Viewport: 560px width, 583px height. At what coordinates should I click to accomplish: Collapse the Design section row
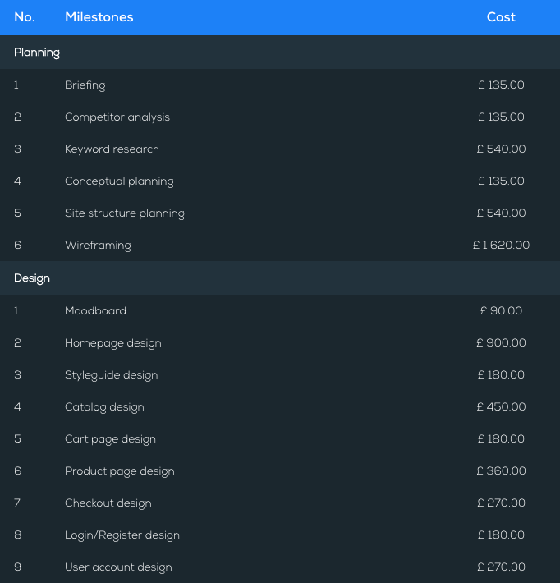tap(32, 278)
